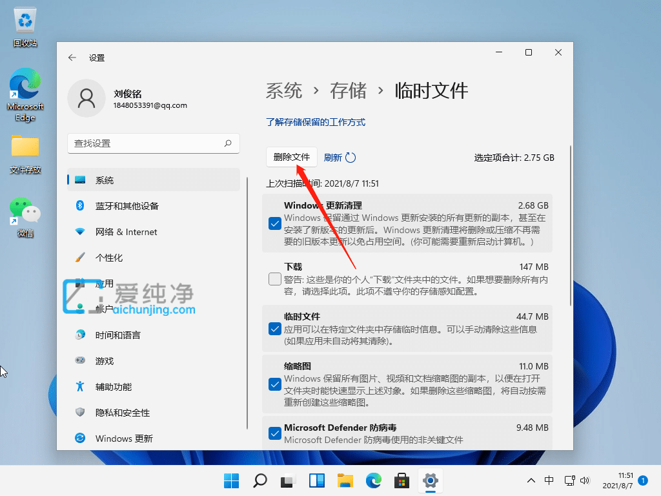
Task: Click the 147 MB size value
Action: point(534,267)
